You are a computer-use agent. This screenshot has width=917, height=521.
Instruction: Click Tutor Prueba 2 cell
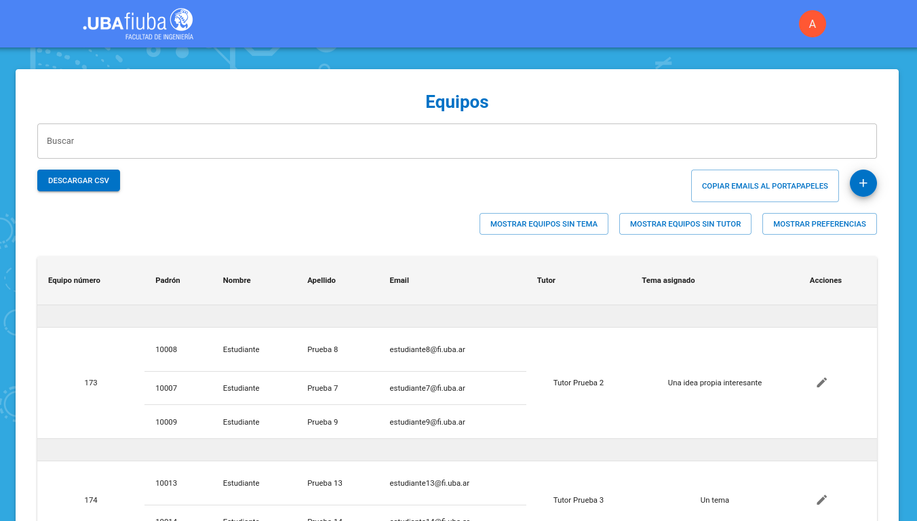578,383
